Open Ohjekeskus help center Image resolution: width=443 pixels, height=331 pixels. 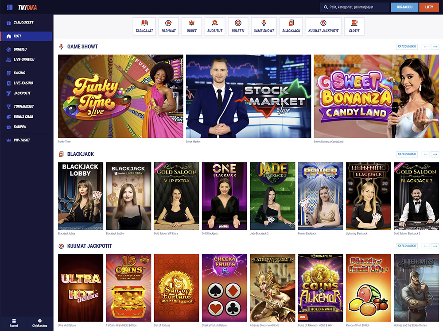pos(40,323)
